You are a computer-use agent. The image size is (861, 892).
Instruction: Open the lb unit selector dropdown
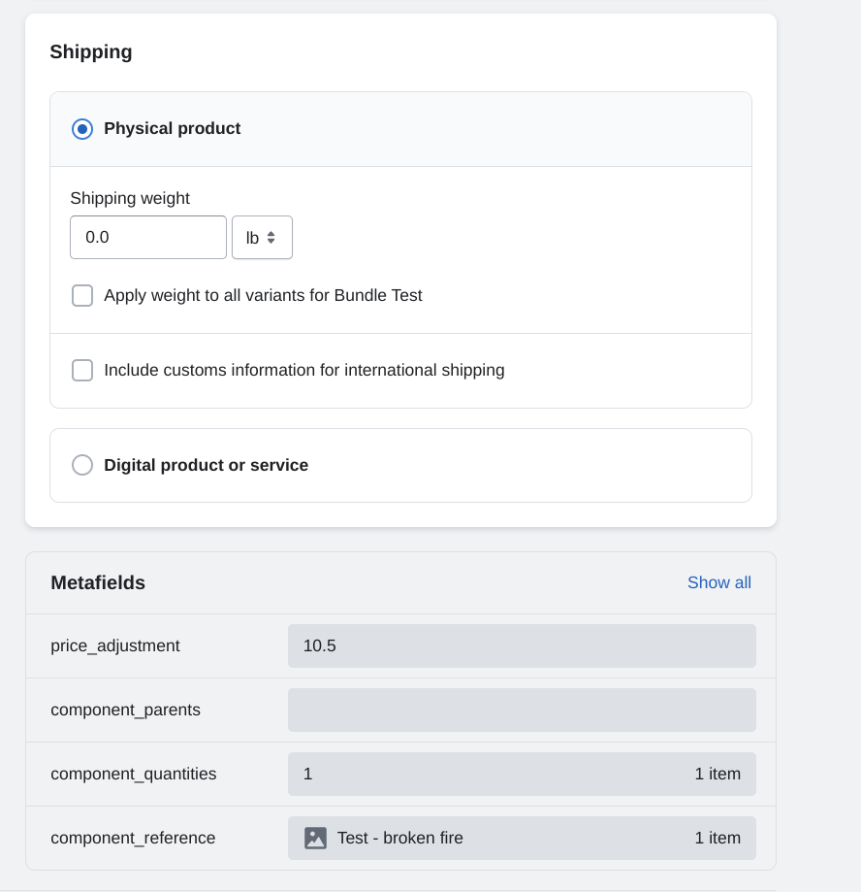262,237
